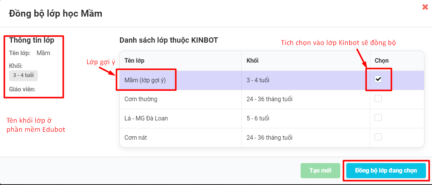Enable the Cơm nát class checkbox
432x185 pixels.
point(378,137)
